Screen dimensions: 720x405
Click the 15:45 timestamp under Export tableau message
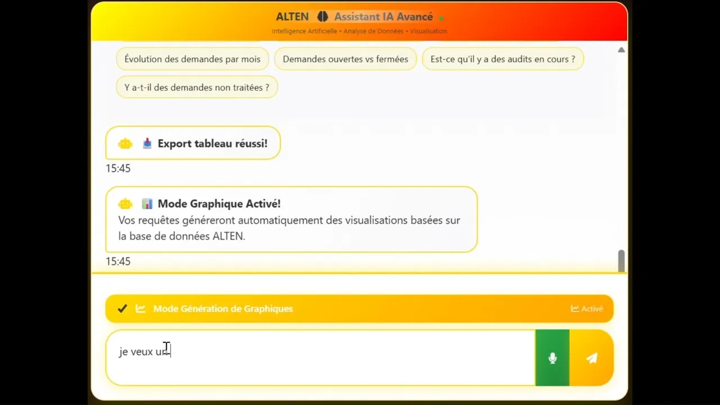coord(118,168)
